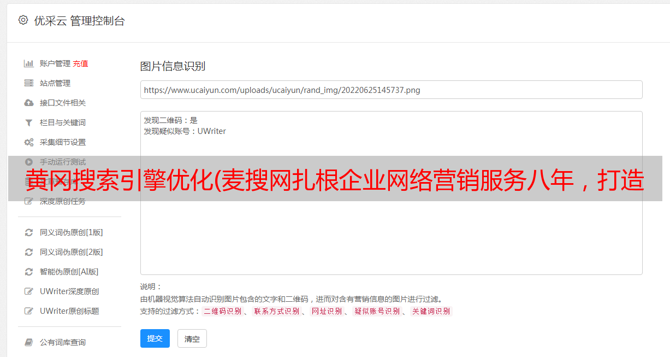
Task: Focus the image URL input field
Action: 391,90
